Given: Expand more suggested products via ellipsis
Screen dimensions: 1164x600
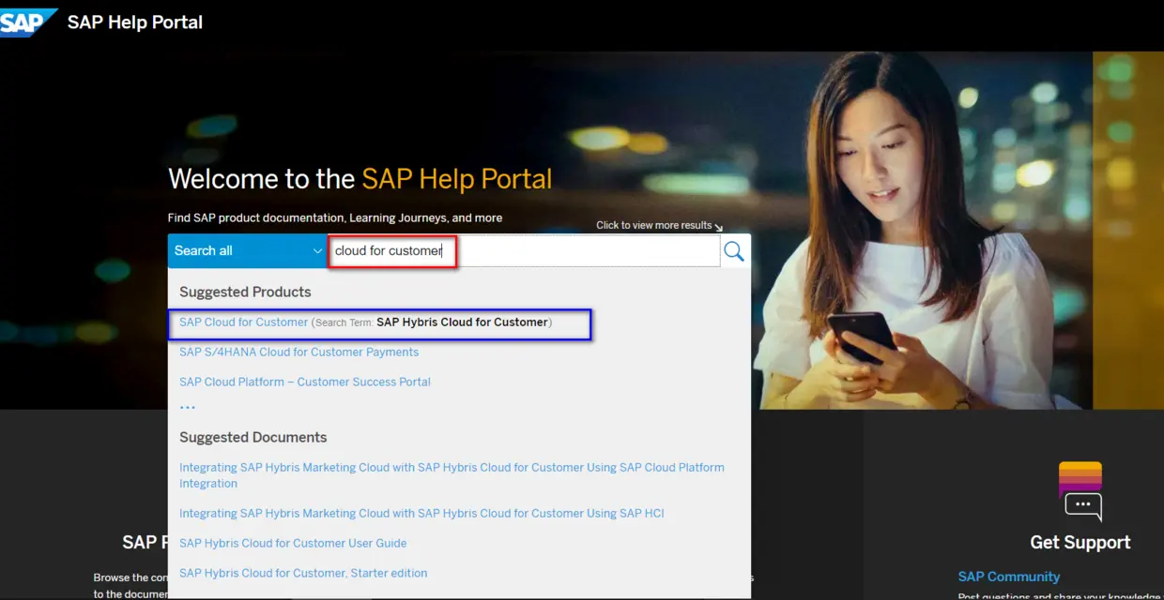Looking at the screenshot, I should point(188,408).
